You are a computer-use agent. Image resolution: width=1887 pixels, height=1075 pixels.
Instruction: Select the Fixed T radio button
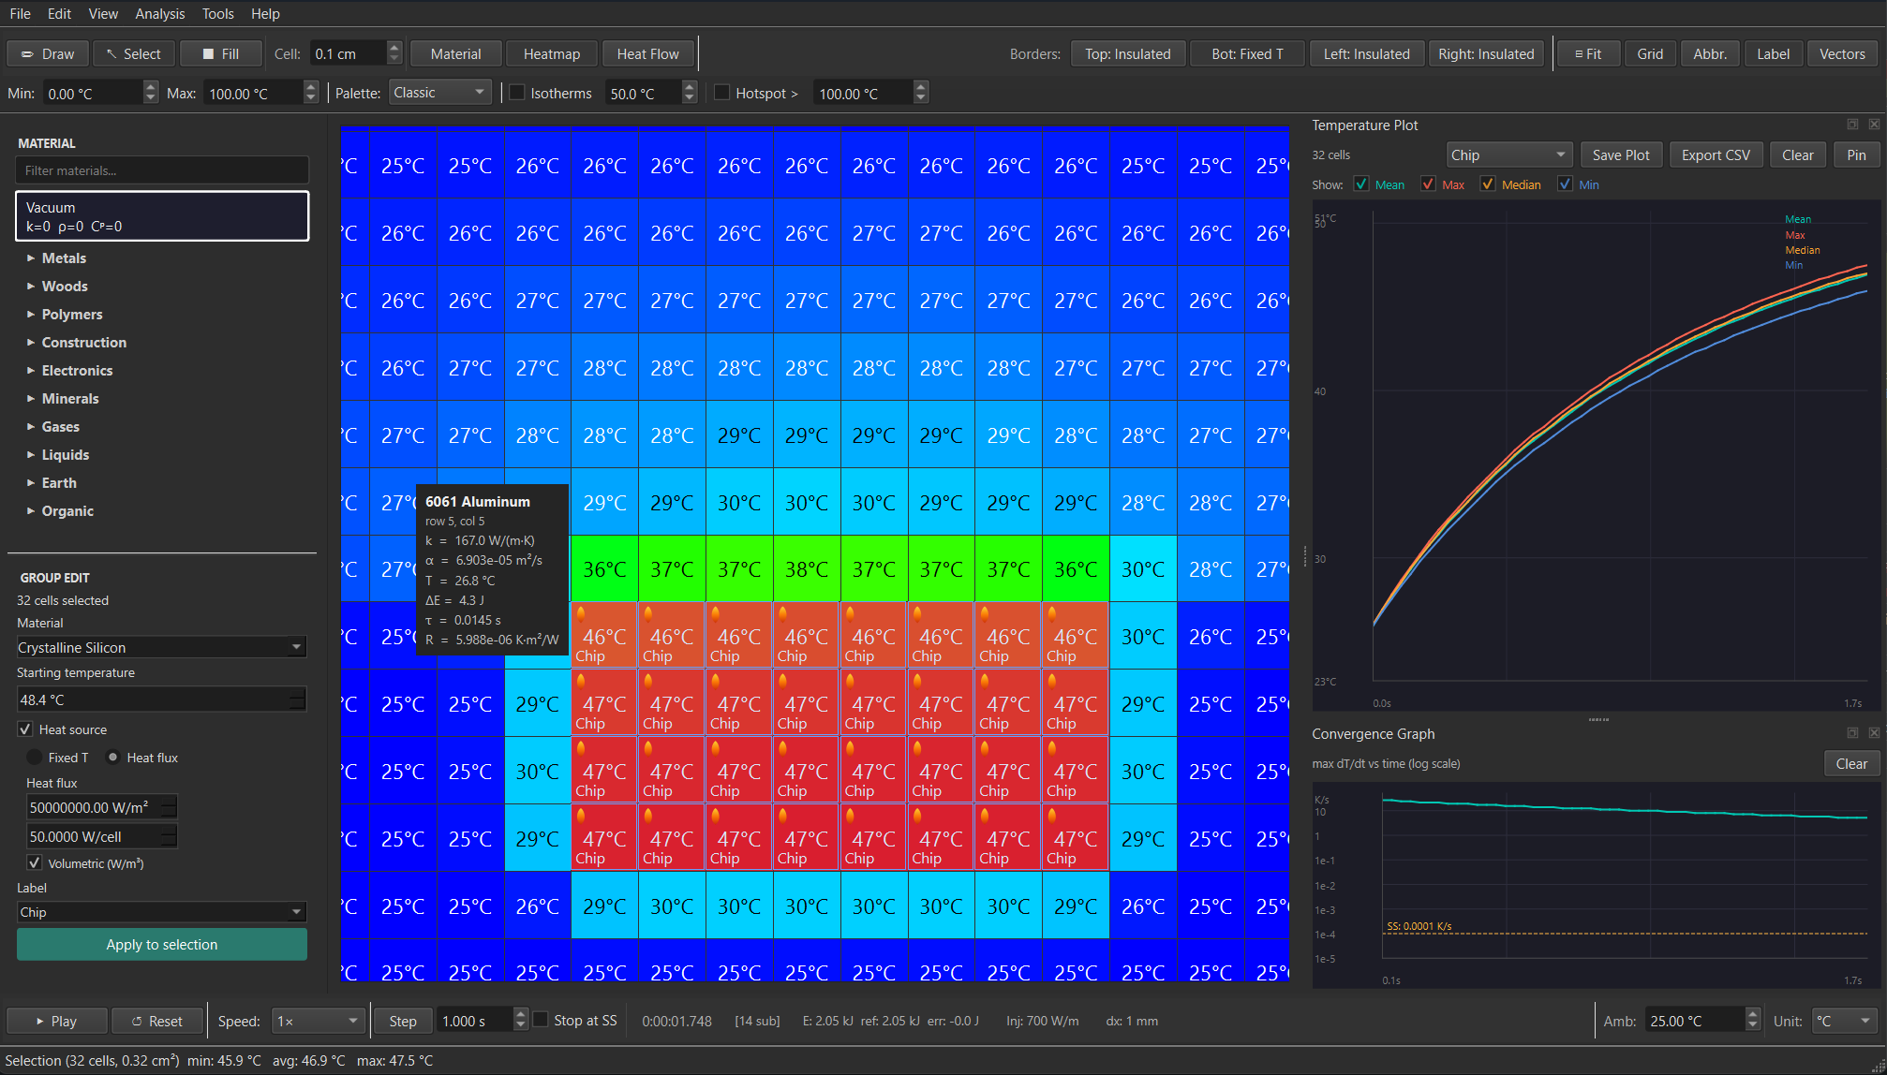(x=35, y=758)
